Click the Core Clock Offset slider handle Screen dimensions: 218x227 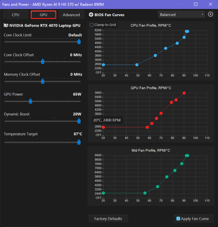(x=43, y=61)
